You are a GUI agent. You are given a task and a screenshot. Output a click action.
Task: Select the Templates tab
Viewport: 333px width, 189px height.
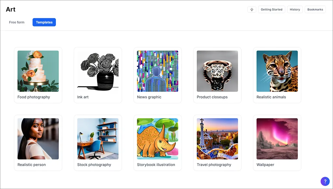click(x=44, y=22)
